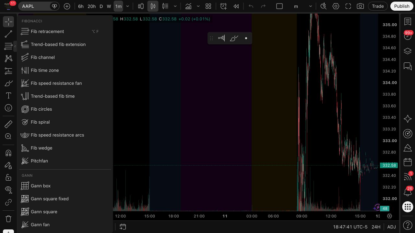
Task: Add symbol to compare with plus icon
Action: [x=67, y=6]
